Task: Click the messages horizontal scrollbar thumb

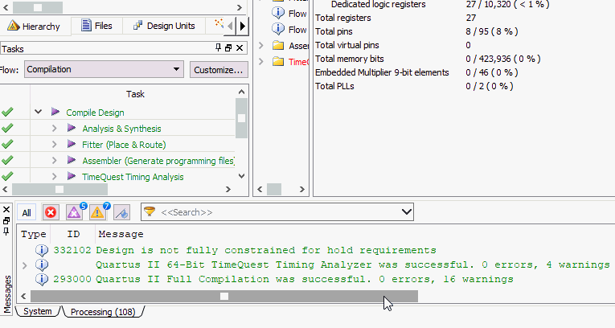Action: tap(224, 296)
